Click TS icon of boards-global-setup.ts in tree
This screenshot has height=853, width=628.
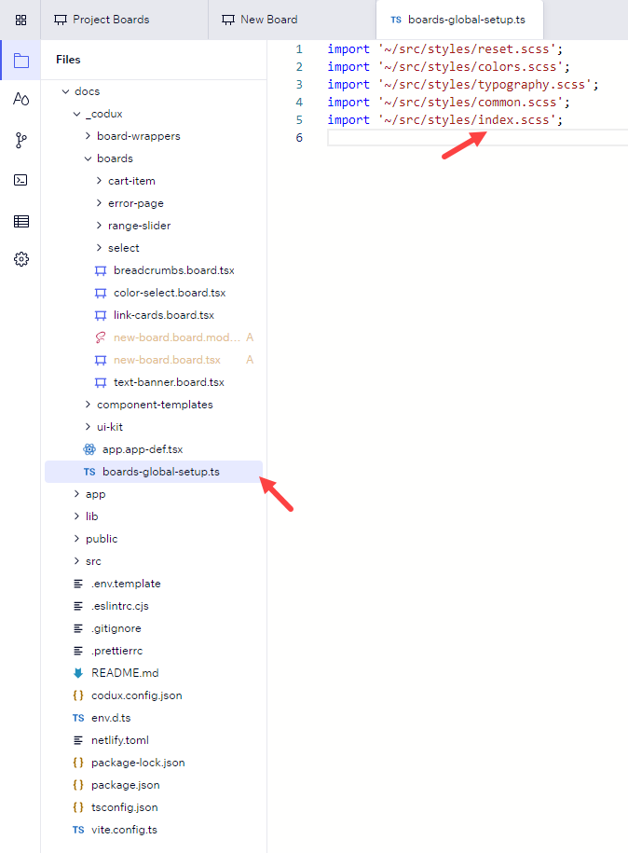[x=89, y=472]
